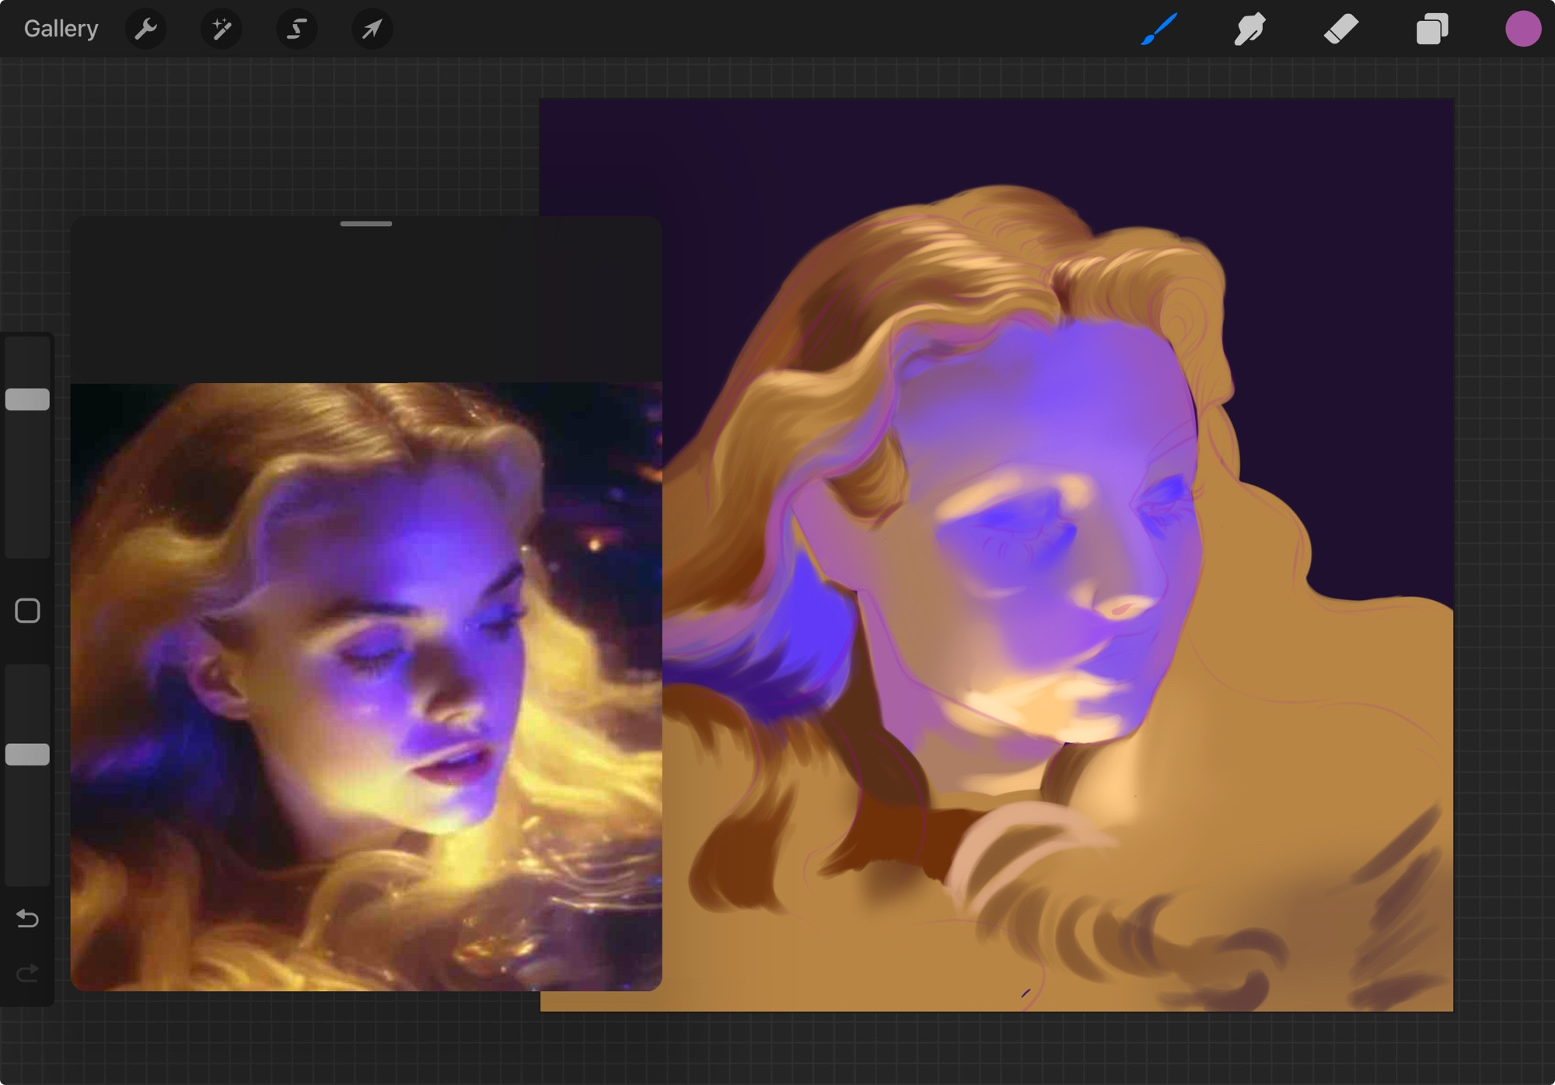Tap the Modify square button on the sidebar
The height and width of the screenshot is (1085, 1555).
click(27, 611)
